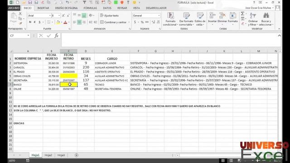Switch to the Hoja2 sheet tab
Image resolution: width=290 pixels, height=163 pixels.
[x=48, y=155]
